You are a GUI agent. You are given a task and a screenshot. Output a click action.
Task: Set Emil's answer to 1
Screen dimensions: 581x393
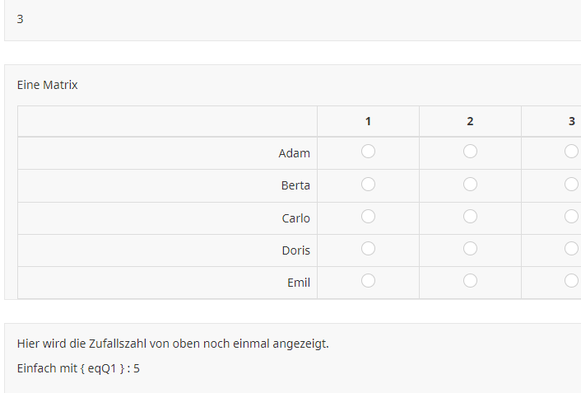click(368, 281)
